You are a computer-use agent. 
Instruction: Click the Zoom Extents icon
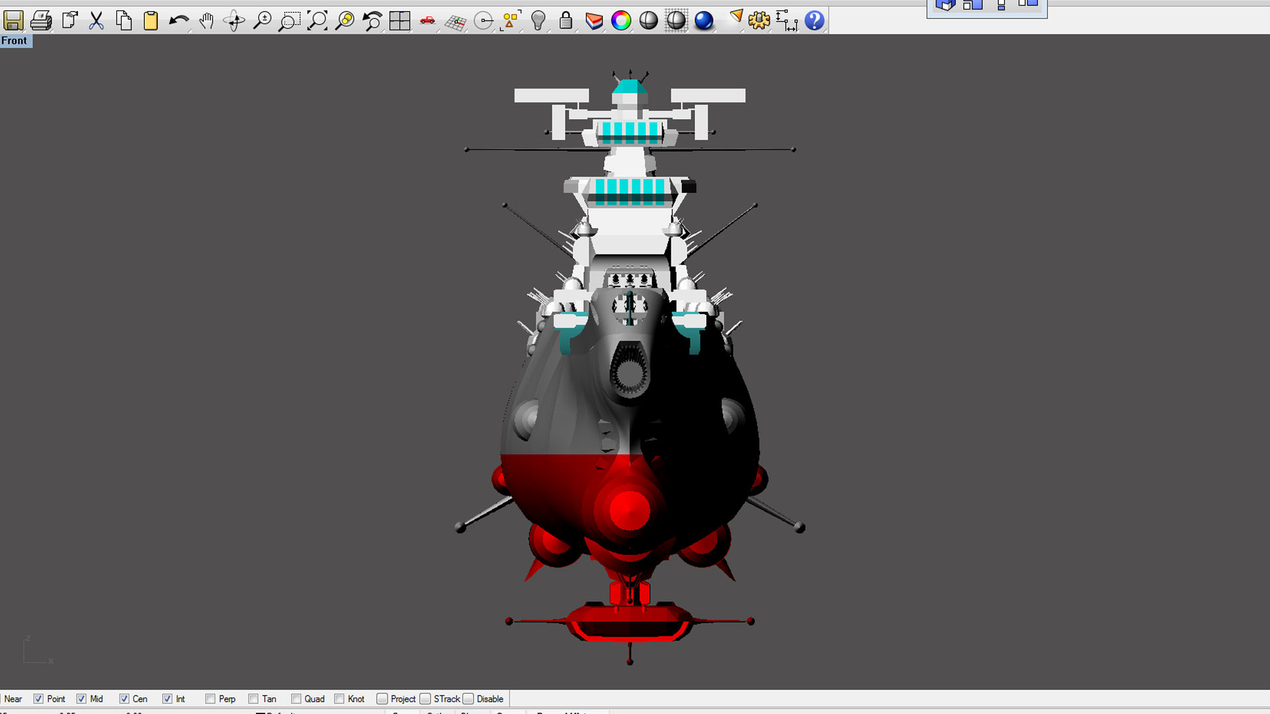(x=317, y=20)
